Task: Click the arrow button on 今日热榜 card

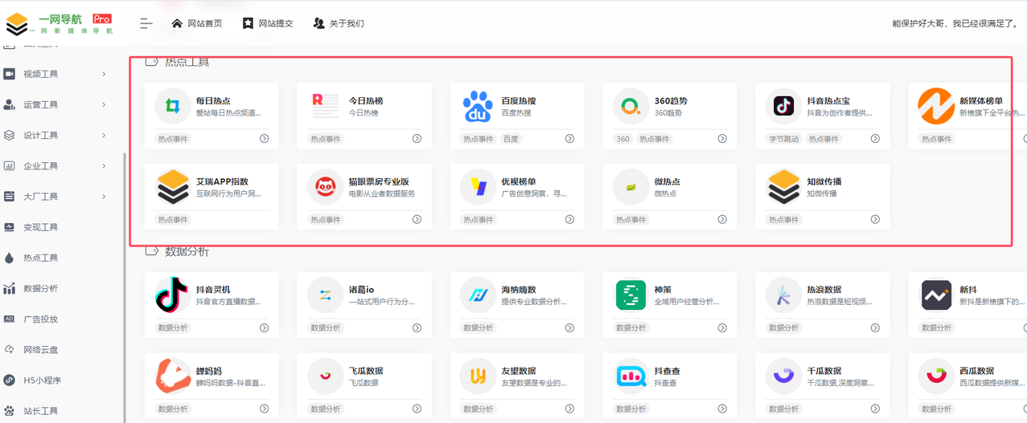Action: pos(417,139)
